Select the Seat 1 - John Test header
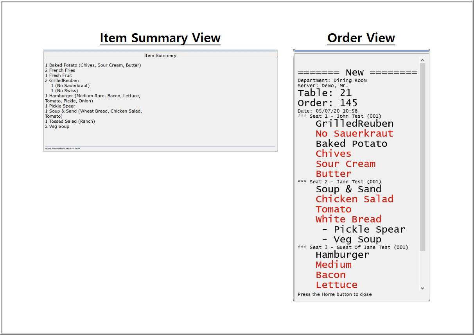 coord(339,116)
